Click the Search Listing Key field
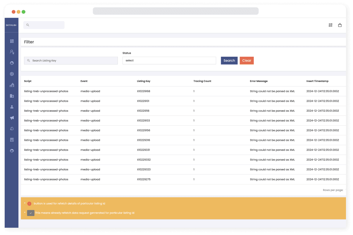 (71, 61)
